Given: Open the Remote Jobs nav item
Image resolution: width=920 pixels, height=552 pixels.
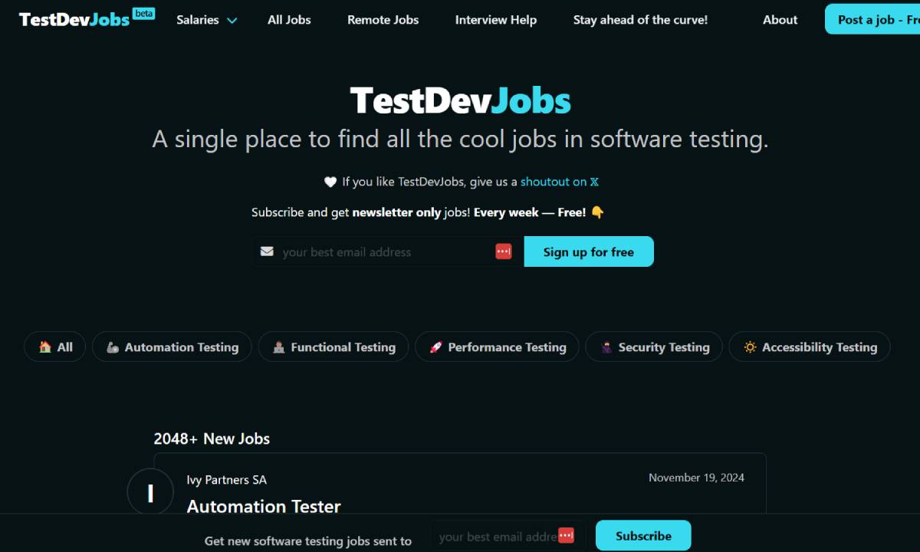Looking at the screenshot, I should click(383, 20).
